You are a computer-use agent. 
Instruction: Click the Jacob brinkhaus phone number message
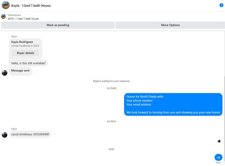pos(30,134)
